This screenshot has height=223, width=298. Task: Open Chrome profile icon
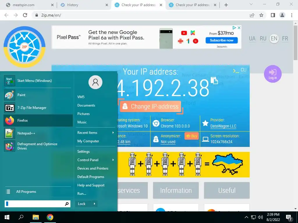282,15
